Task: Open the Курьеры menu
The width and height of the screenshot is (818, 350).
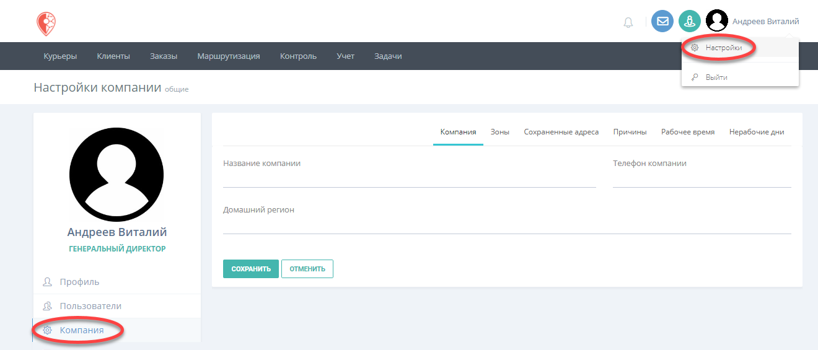Action: pos(60,56)
